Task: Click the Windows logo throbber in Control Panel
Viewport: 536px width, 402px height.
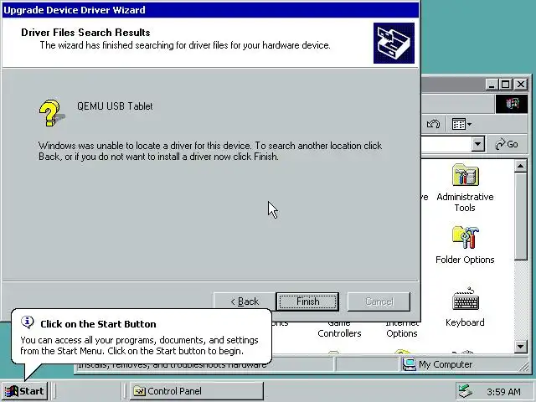Action: [x=512, y=104]
